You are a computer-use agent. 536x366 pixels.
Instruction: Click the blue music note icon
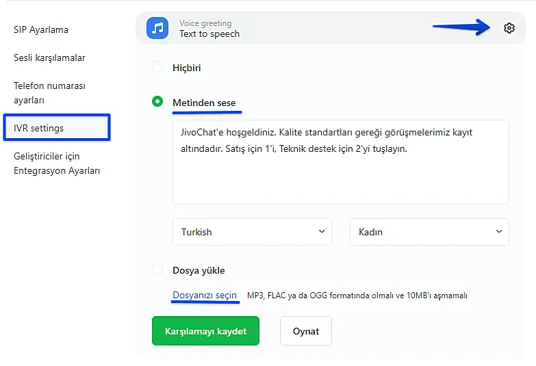157,28
